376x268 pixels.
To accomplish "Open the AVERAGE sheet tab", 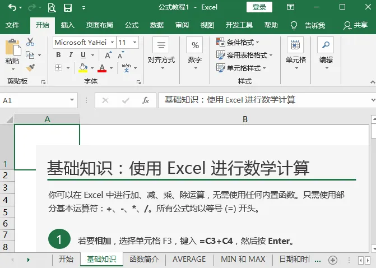I will coord(189,259).
